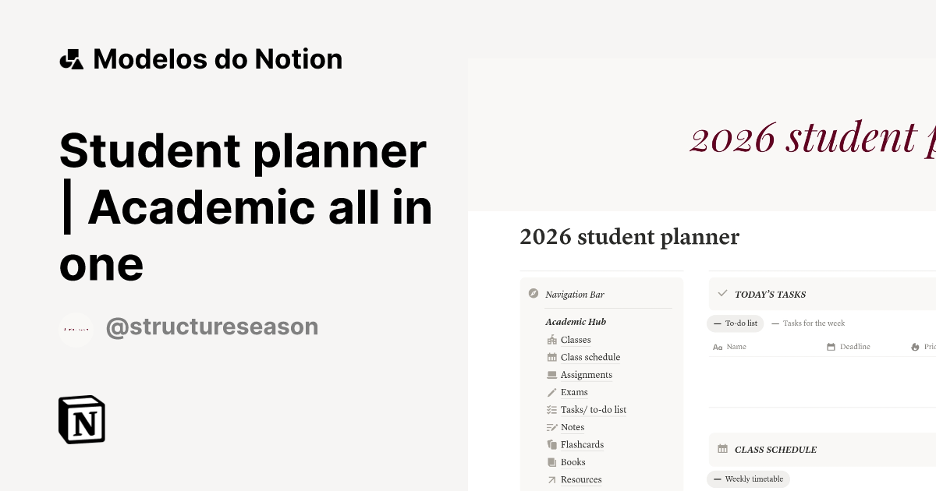Open the Notes page from Academic Hub
This screenshot has height=491, width=936.
click(x=572, y=426)
